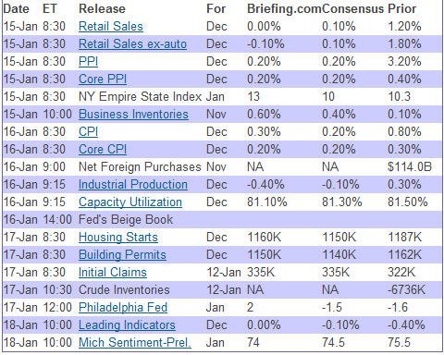Screen dimensions: 444x355
Task: Follow the Philadelphia Fed link
Action: tap(123, 308)
